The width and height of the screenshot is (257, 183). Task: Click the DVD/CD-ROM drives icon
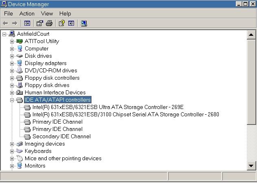(x=20, y=70)
